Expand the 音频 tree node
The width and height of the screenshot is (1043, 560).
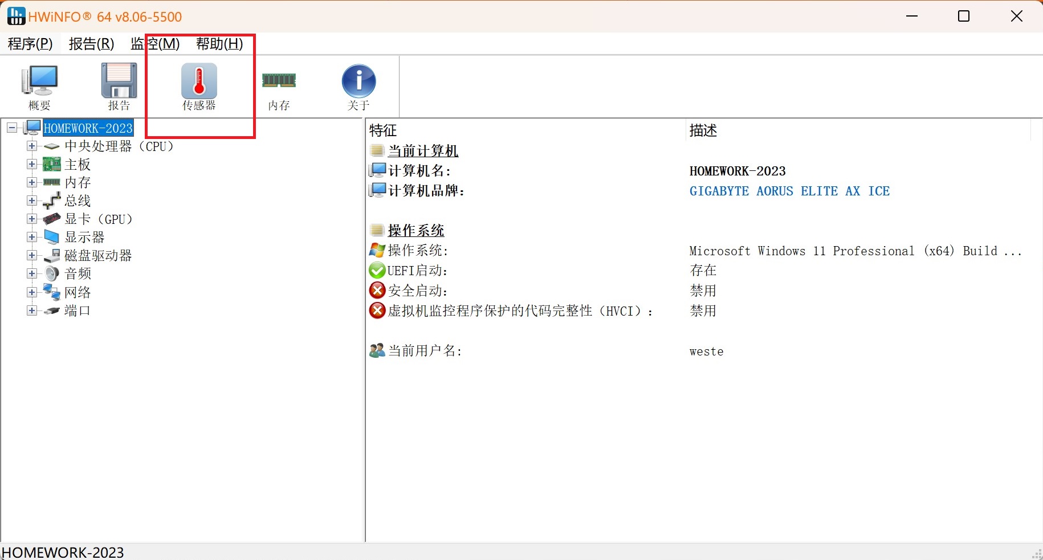[32, 273]
